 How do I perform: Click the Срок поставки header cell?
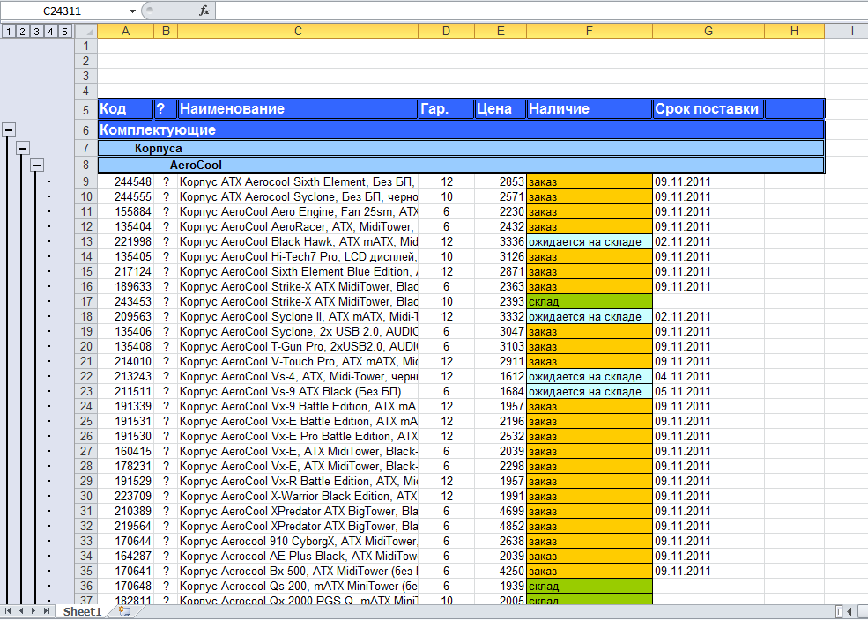(x=708, y=109)
